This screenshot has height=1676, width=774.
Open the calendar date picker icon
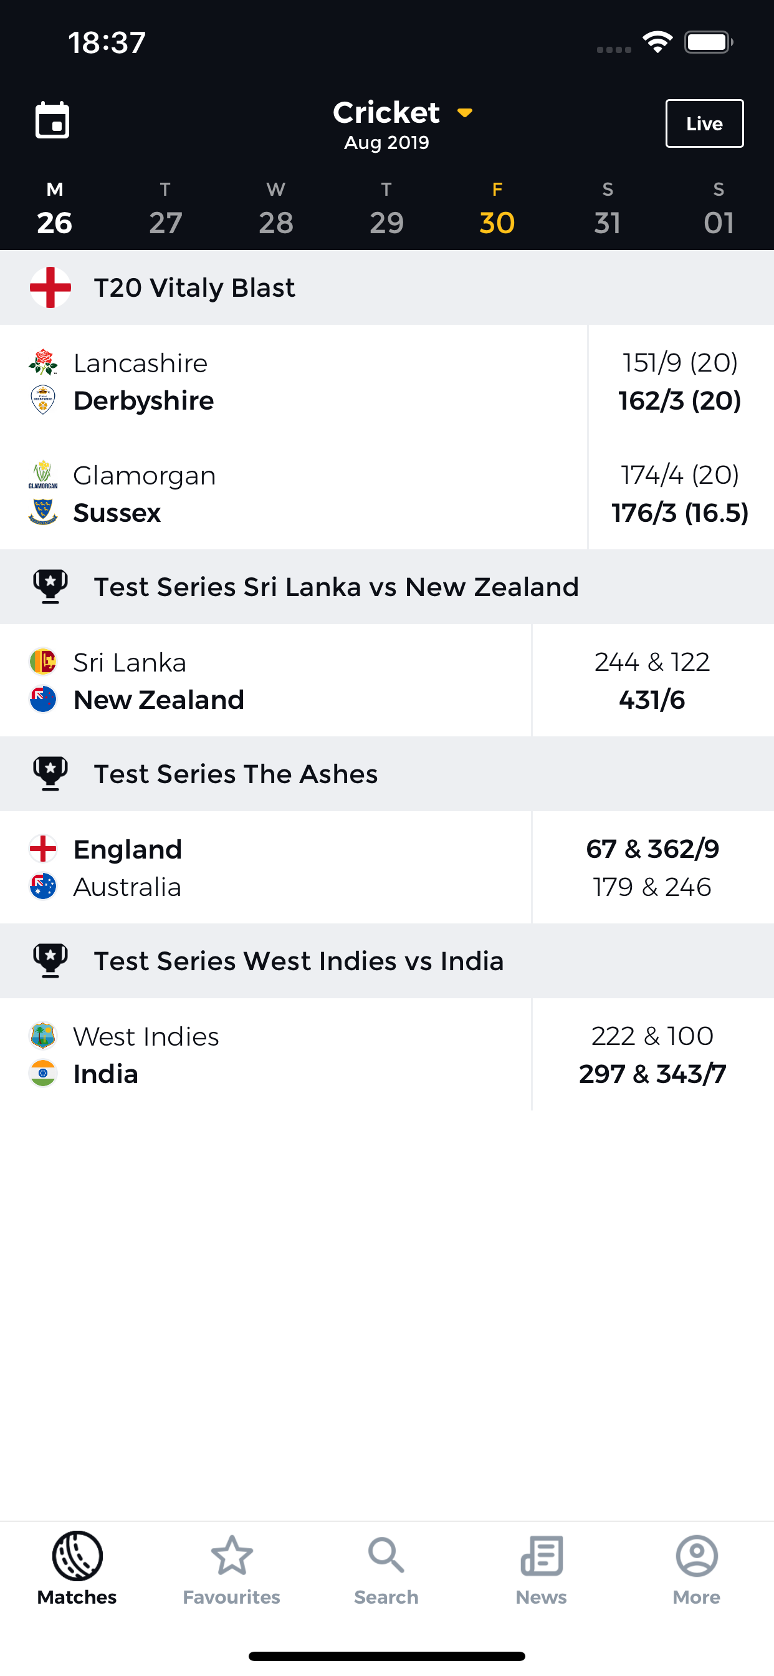pyautogui.click(x=52, y=120)
